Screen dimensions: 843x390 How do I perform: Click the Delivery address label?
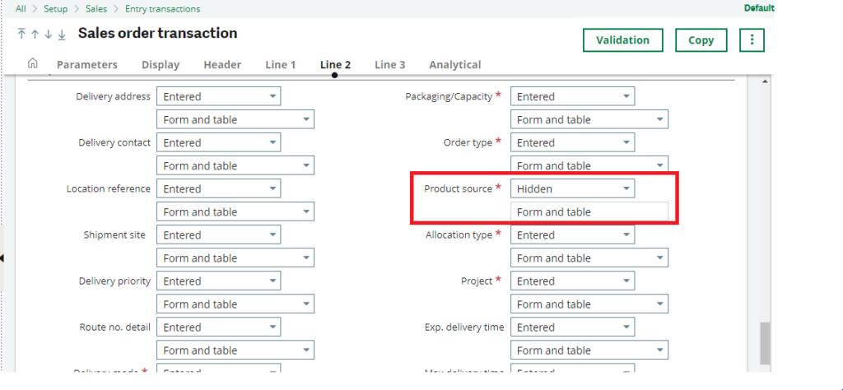114,97
